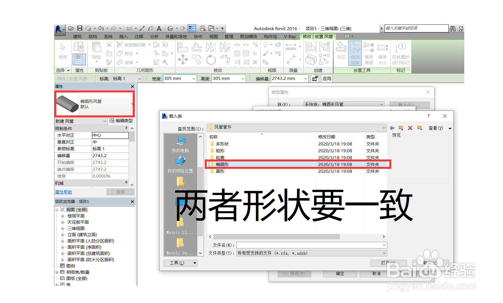The width and height of the screenshot is (503, 303).
Task: Toggle the 属性 panel button in the ribbon
Action: (x=79, y=60)
